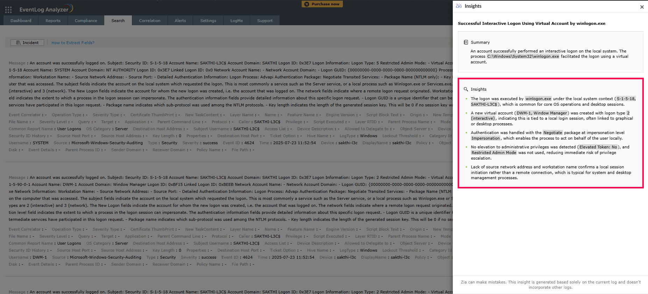Image resolution: width=648 pixels, height=294 pixels.
Task: Click the Elevated Token: No tag
Action: [598, 147]
